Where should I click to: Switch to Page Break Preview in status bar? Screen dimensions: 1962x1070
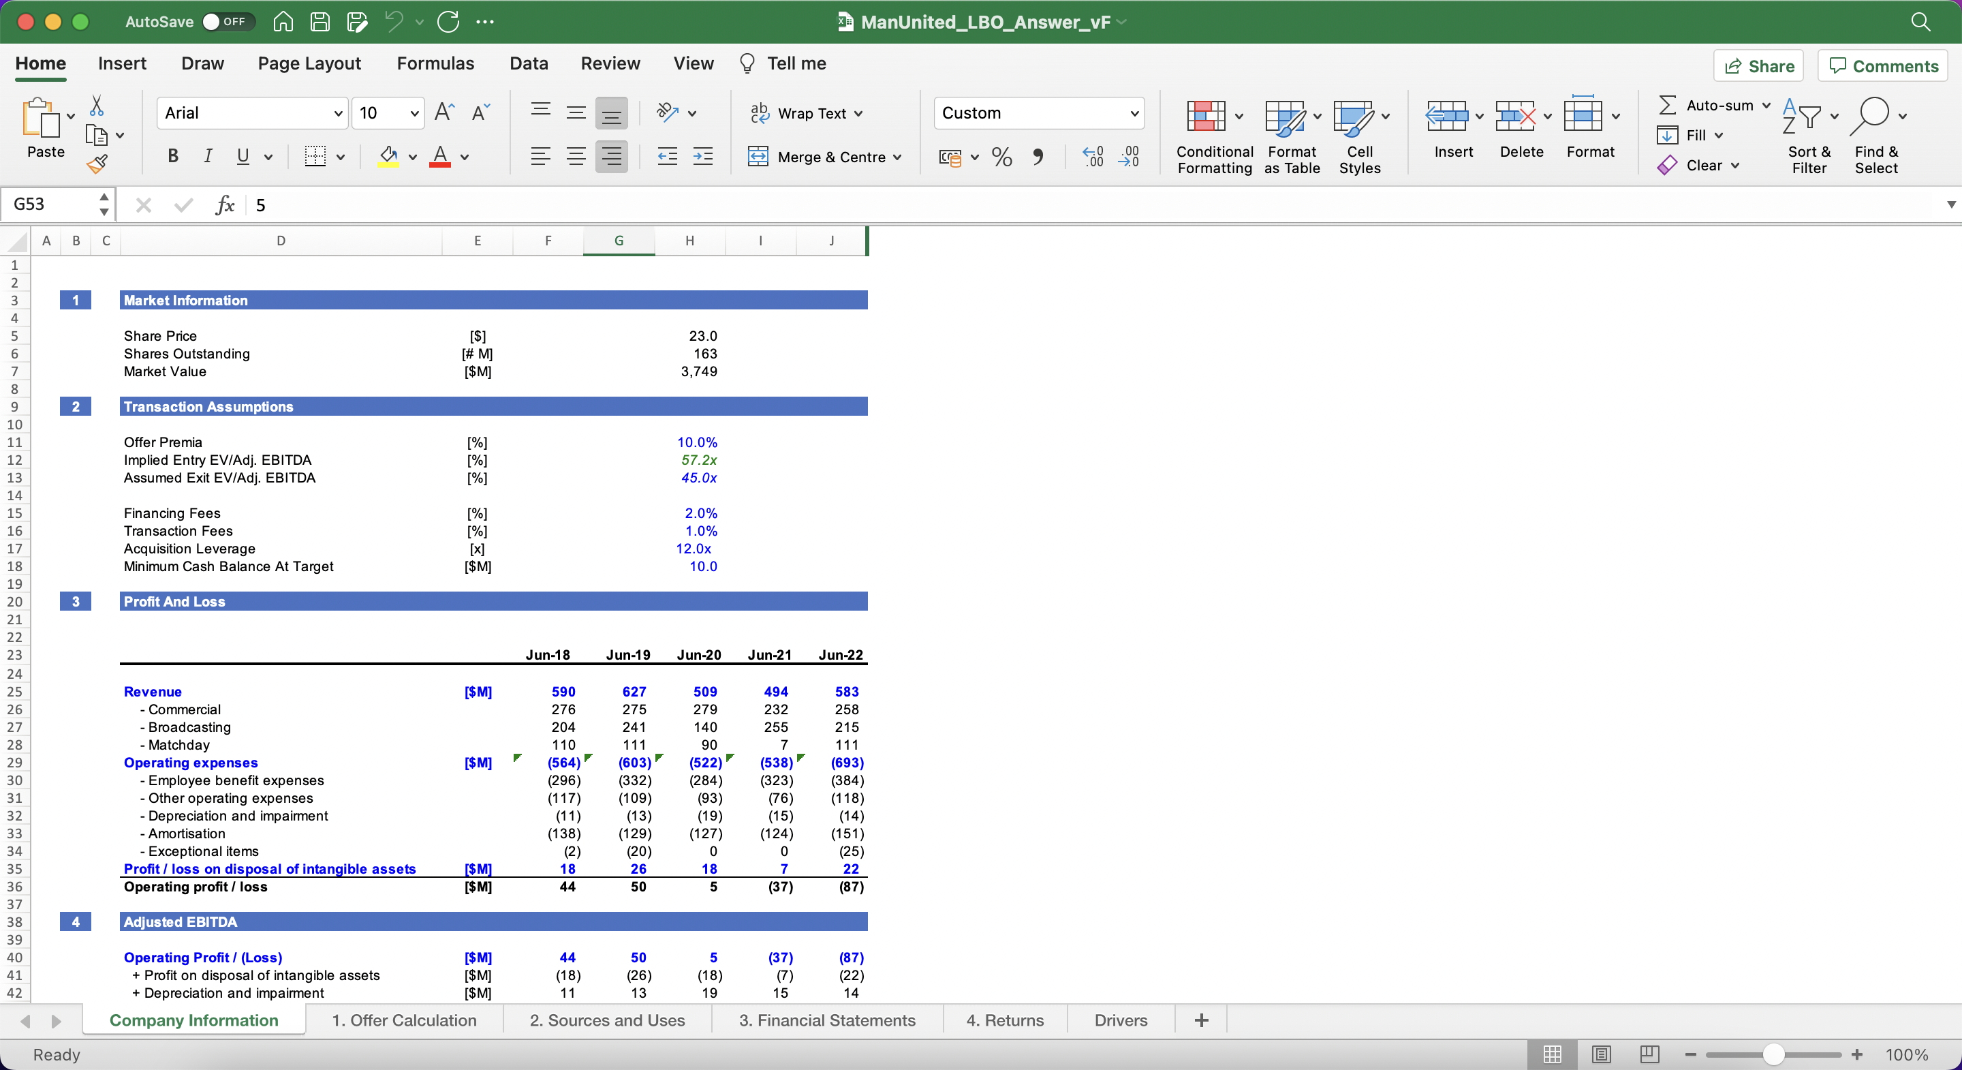click(1649, 1054)
